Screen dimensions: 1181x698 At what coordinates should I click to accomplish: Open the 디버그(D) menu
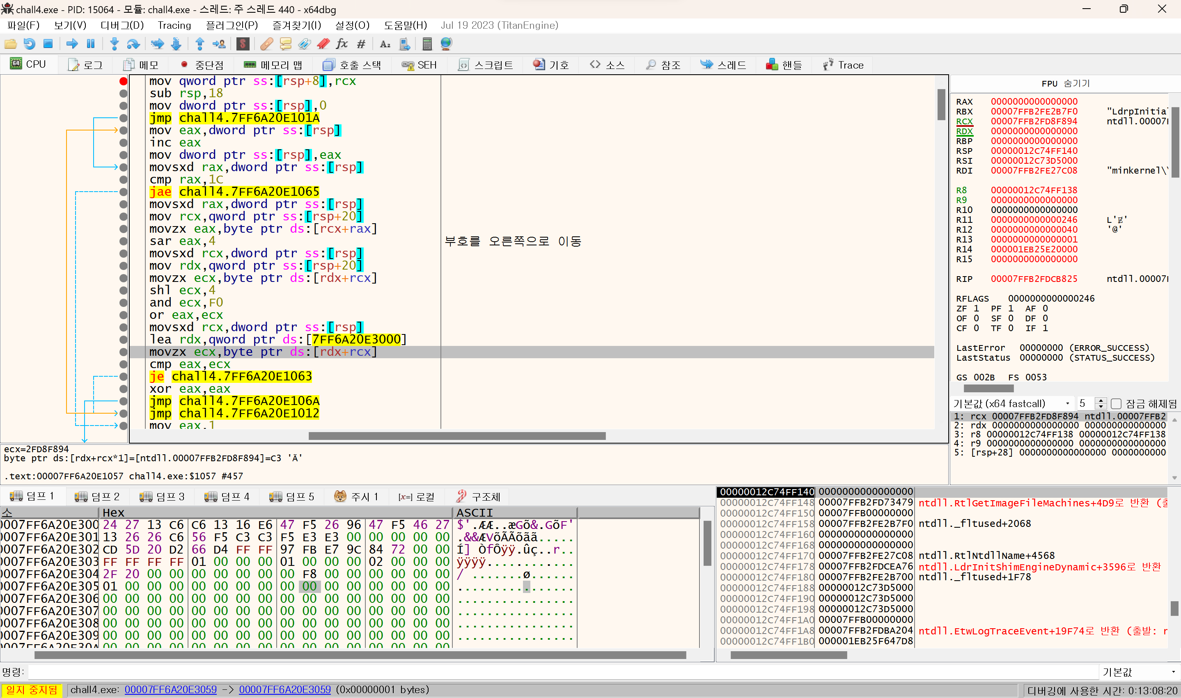(122, 25)
